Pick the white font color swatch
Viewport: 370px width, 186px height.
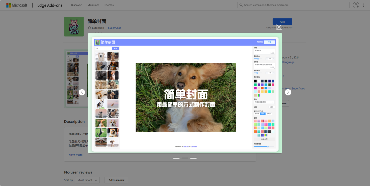(x=259, y=81)
